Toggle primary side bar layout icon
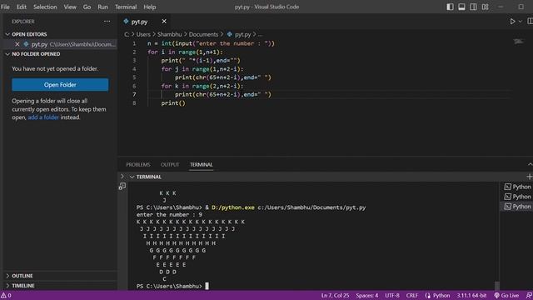 (450, 7)
